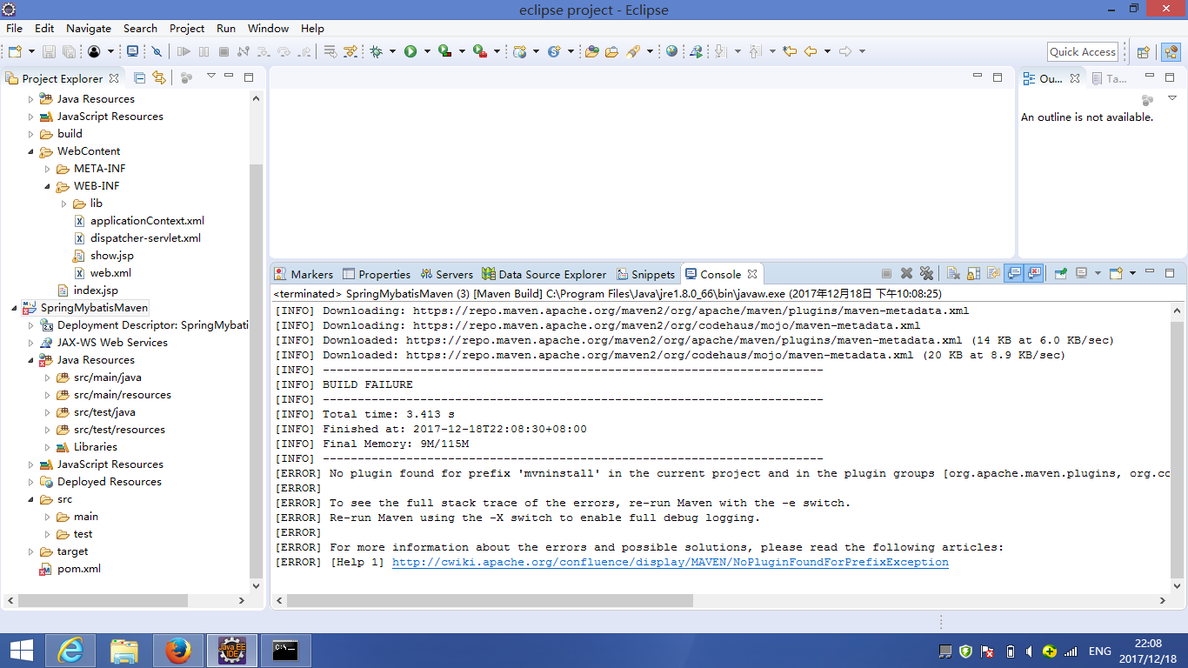
Task: Expand the META-INF folder
Action: (x=48, y=169)
